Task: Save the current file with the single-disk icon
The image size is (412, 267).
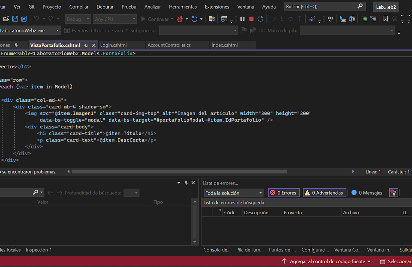Action: coord(15,19)
